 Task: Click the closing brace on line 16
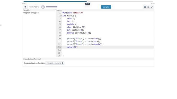[x=63, y=56]
